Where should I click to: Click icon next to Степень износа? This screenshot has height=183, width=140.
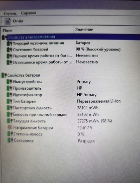tap(10, 134)
